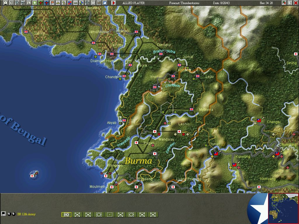Close the game with red X button
Viewport: 299px width, 224px height.
295,3
